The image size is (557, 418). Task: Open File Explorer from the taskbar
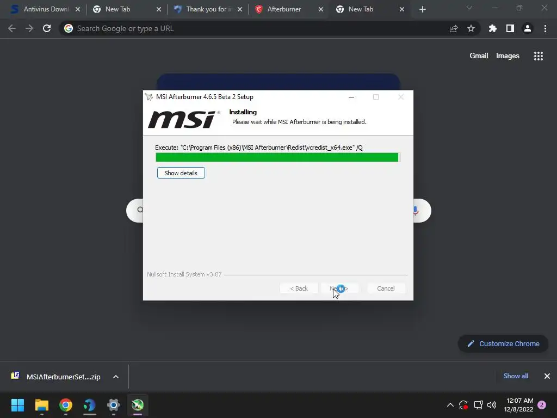coord(41,405)
